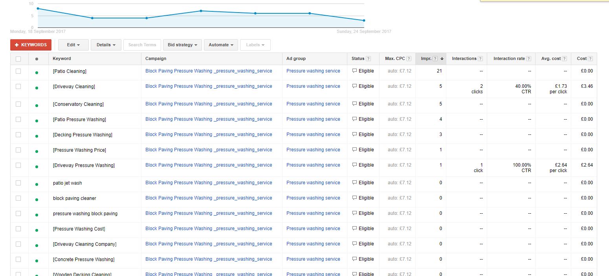Click green status dot for [Driveway Cleaning]
This screenshot has height=276, width=609.
point(37,88)
